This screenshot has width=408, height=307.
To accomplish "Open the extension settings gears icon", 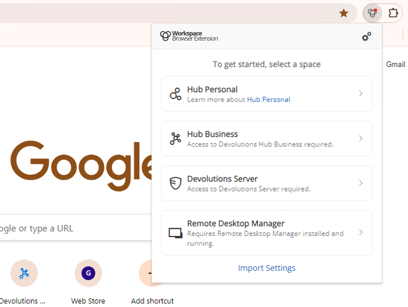I will pos(367,37).
